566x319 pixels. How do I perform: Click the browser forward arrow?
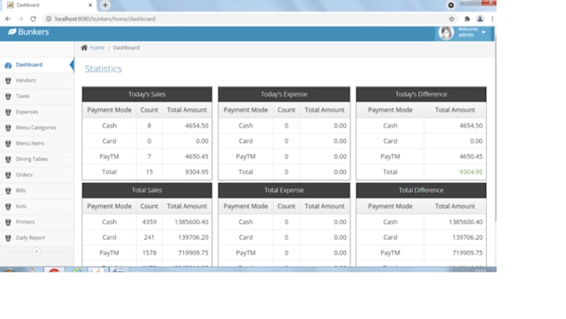21,19
